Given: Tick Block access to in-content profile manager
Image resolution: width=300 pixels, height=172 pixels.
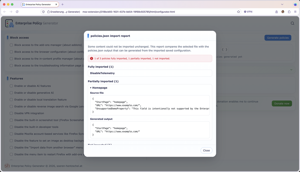Looking at the screenshot, I should (x=11, y=59).
